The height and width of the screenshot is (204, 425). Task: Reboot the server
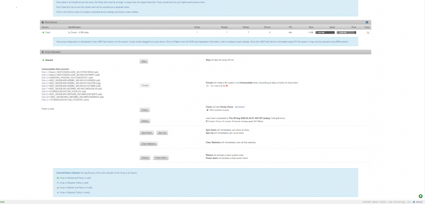click(x=145, y=158)
